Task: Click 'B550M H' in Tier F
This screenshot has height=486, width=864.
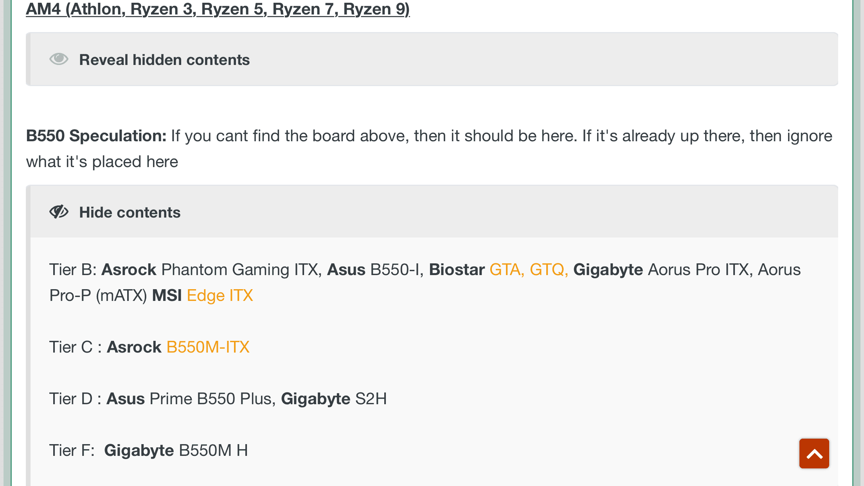Action: pos(213,450)
